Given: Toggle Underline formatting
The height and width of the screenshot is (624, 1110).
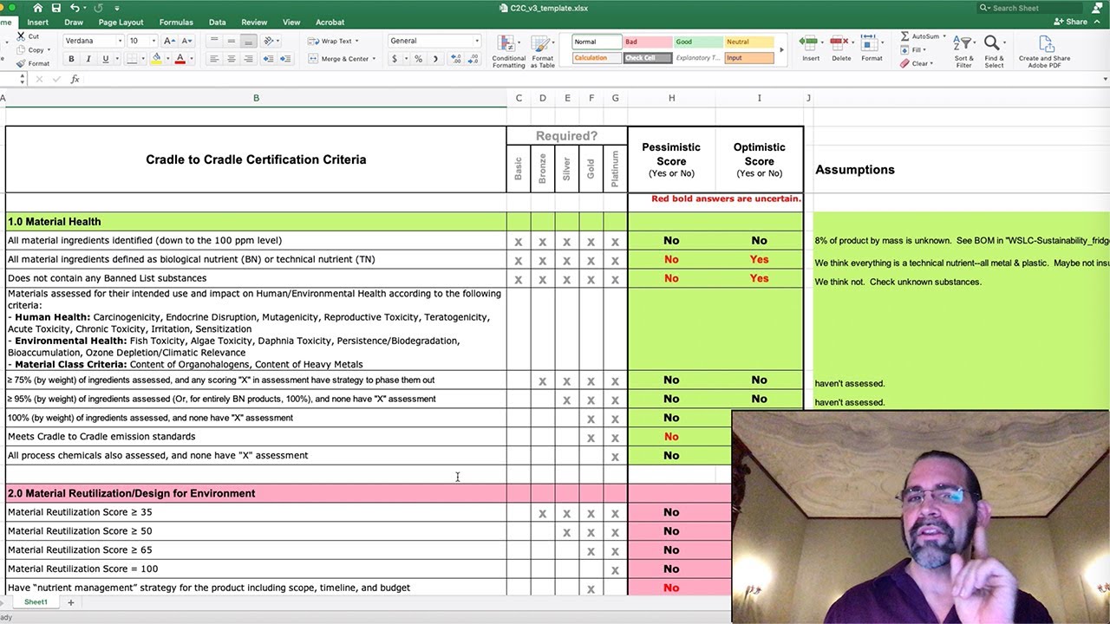Looking at the screenshot, I should pos(106,59).
